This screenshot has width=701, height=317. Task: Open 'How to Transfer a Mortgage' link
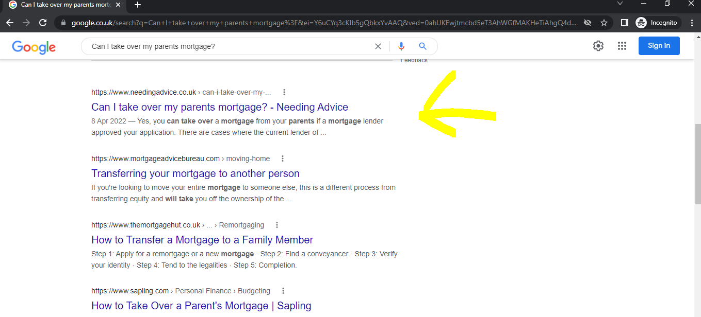pyautogui.click(x=202, y=240)
